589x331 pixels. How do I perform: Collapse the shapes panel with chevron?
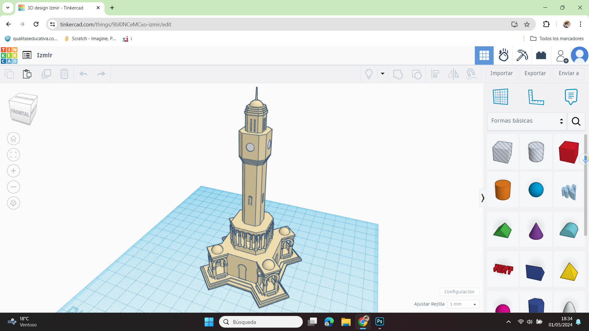[483, 198]
